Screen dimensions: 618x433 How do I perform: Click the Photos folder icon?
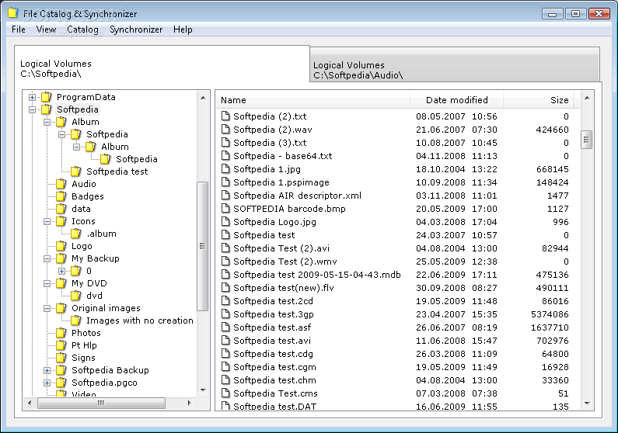[61, 333]
